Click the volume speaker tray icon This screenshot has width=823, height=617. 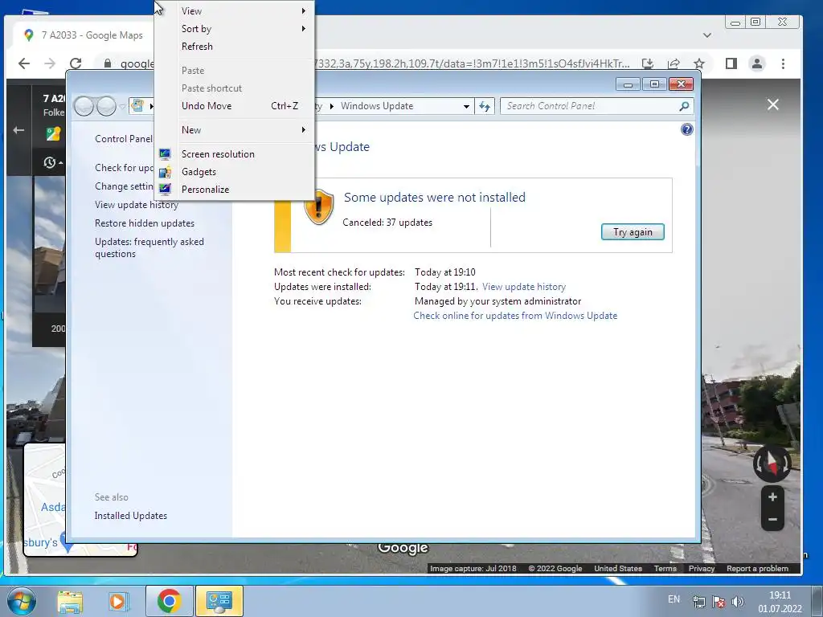(738, 602)
